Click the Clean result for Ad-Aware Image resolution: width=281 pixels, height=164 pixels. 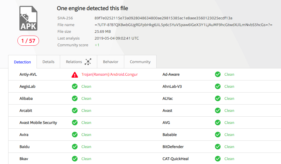pos(229,74)
